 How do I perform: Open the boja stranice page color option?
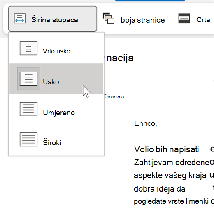pos(134,19)
